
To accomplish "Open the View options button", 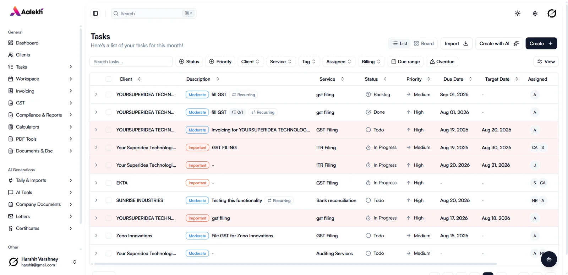I will point(546,61).
